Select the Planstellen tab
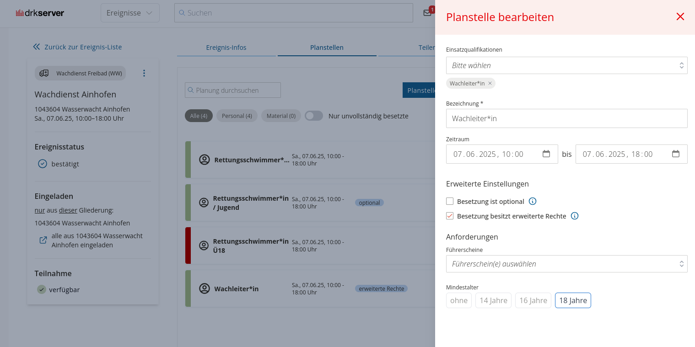The image size is (695, 347). pyautogui.click(x=327, y=47)
